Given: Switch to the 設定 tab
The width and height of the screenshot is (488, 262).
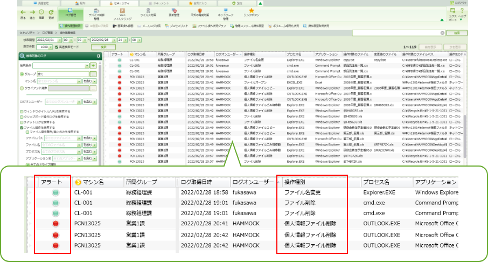Looking at the screenshot, I should [237, 3].
